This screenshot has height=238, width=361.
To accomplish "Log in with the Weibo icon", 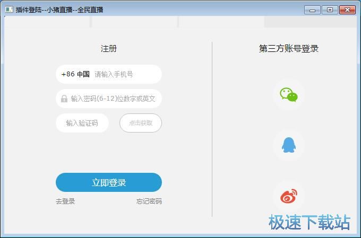I will click(288, 196).
